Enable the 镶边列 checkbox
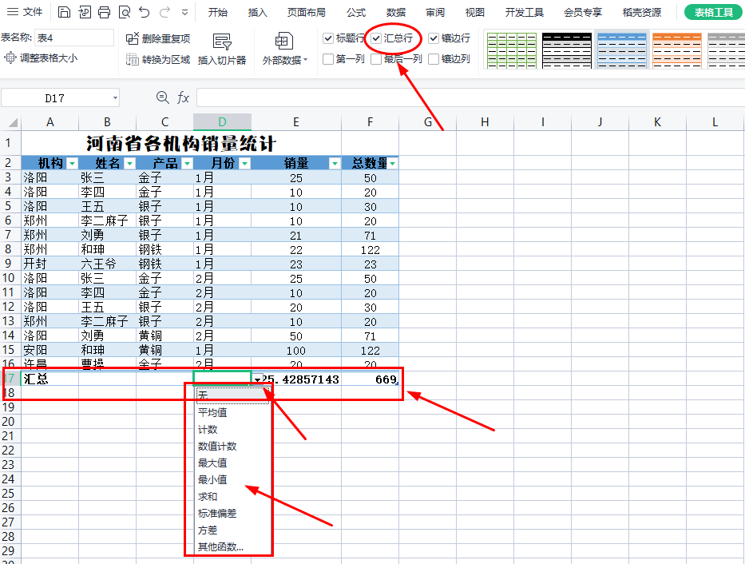Viewport: 745px width, 564px height. click(x=434, y=59)
